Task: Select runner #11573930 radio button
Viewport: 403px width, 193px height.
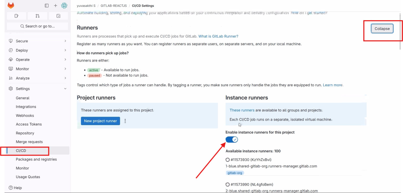Action: point(227,159)
